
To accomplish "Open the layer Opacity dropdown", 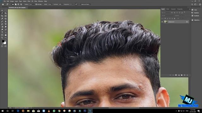I will (182, 16).
